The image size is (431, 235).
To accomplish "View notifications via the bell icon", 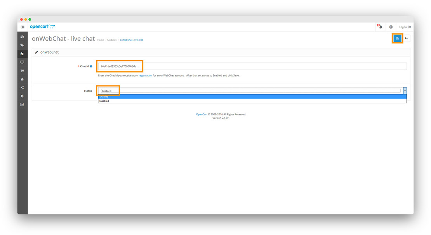I will coord(380,26).
